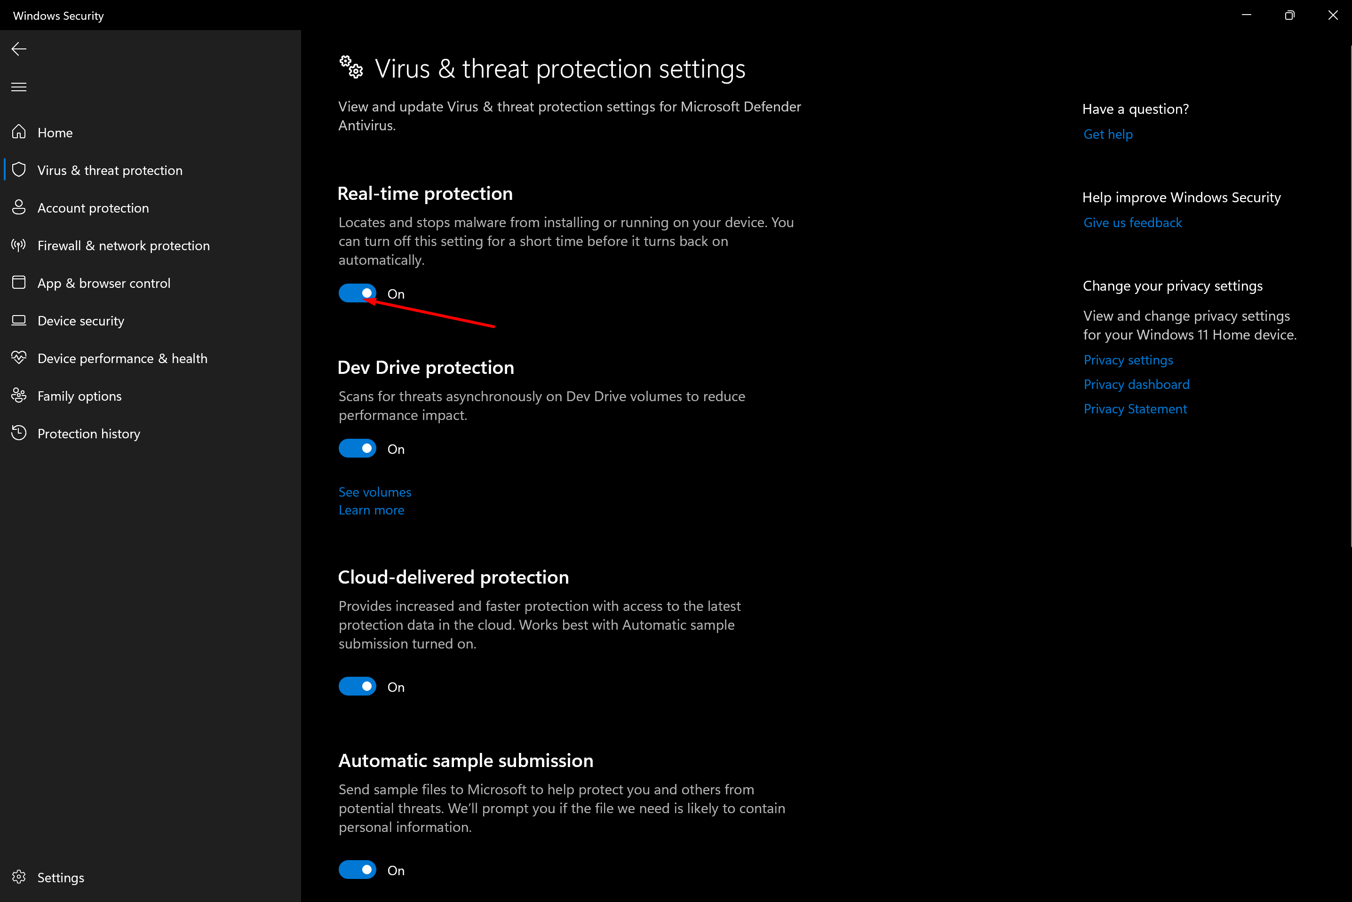Select the Account protection person icon
1352x902 pixels.
click(x=19, y=207)
